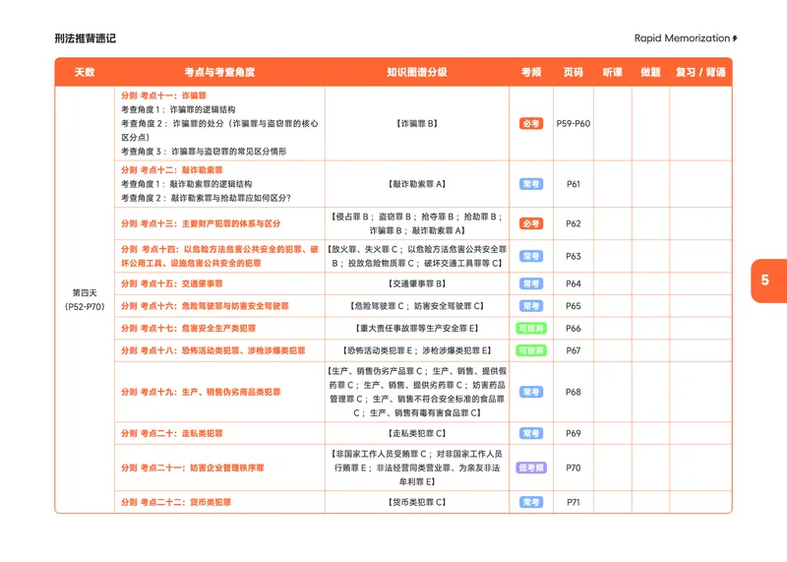Click the P71 page cell

(574, 502)
